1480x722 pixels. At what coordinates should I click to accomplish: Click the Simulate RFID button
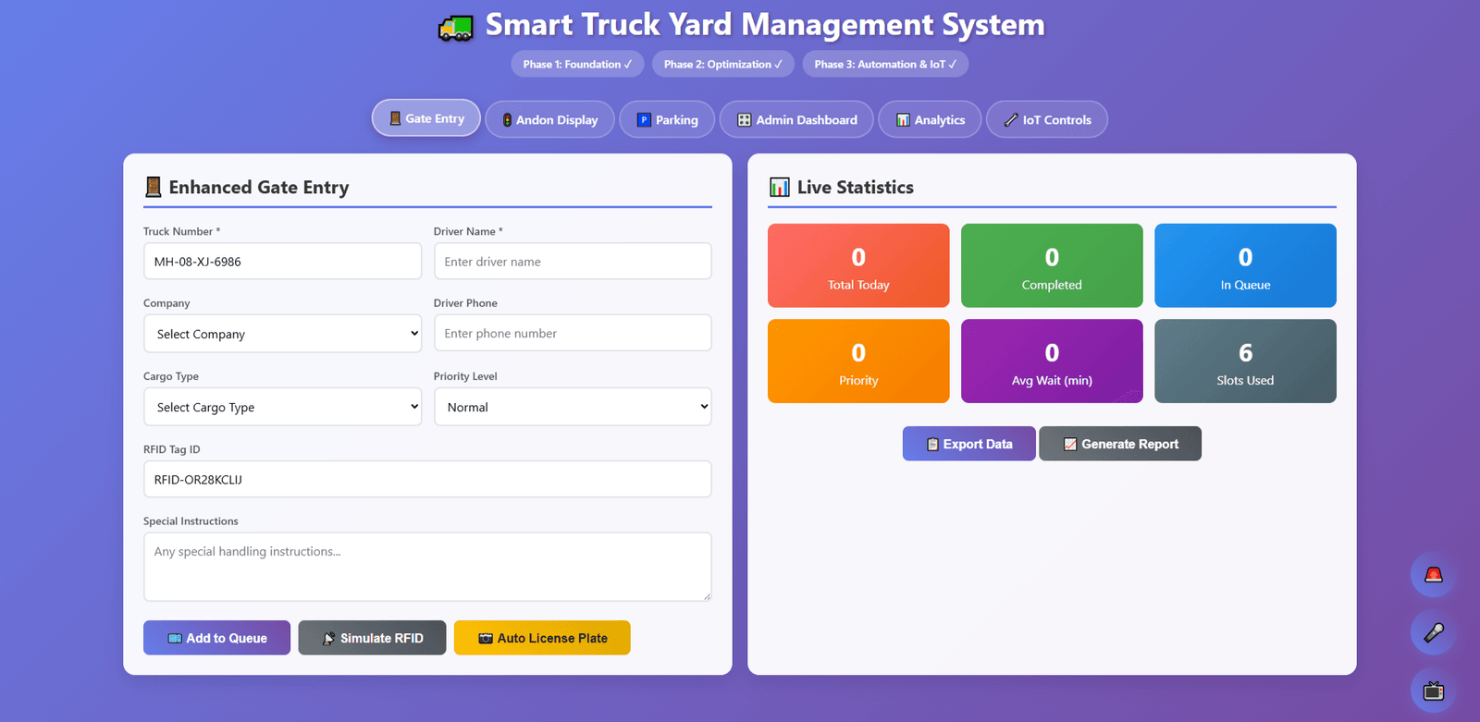372,638
